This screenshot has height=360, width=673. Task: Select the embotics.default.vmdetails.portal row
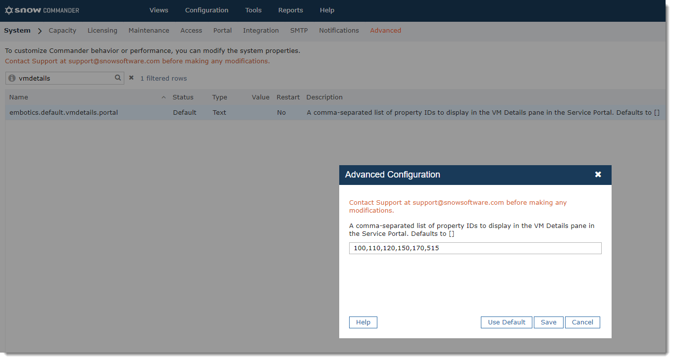pyautogui.click(x=335, y=113)
